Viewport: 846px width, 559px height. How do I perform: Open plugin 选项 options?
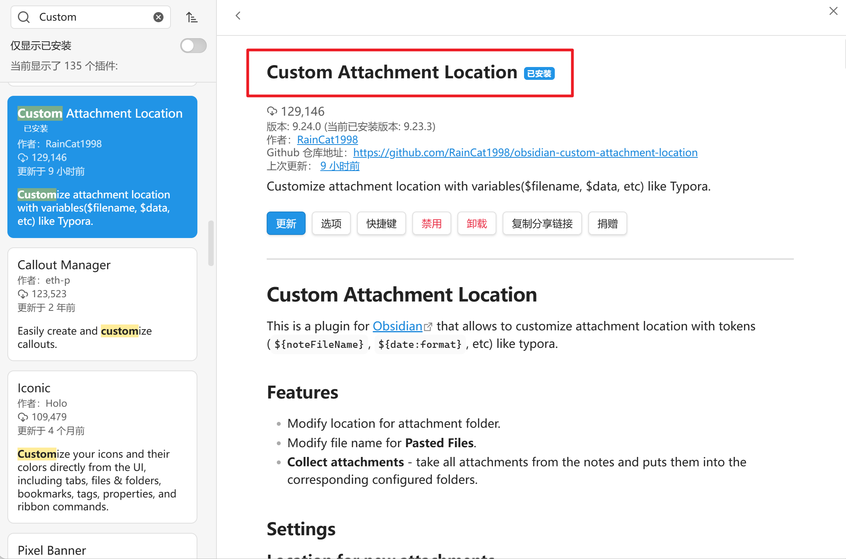tap(331, 223)
